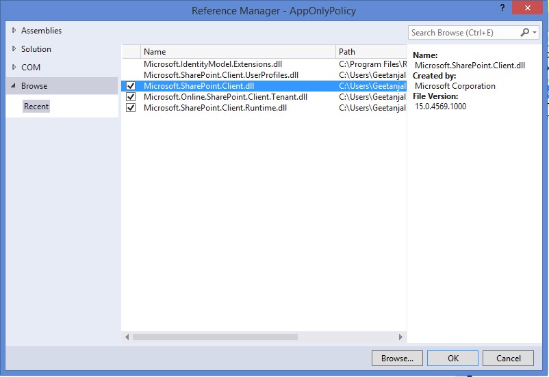Select Microsoft.IdentityModel.Extensions.dll row

264,64
